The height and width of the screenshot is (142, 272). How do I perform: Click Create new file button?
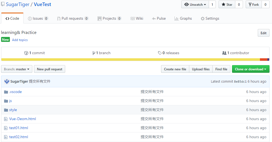coord(175,69)
